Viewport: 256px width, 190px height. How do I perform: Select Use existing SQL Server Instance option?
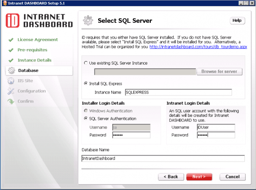pos(86,63)
